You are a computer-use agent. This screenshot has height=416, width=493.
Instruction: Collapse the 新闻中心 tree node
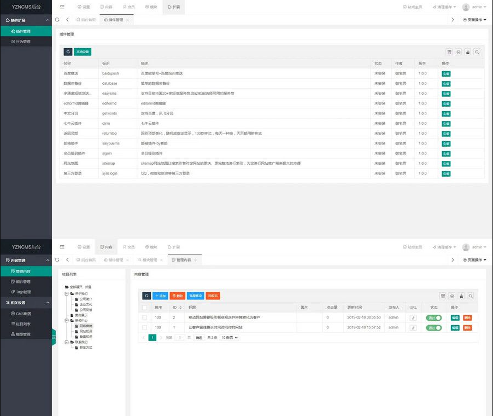[x=67, y=321]
